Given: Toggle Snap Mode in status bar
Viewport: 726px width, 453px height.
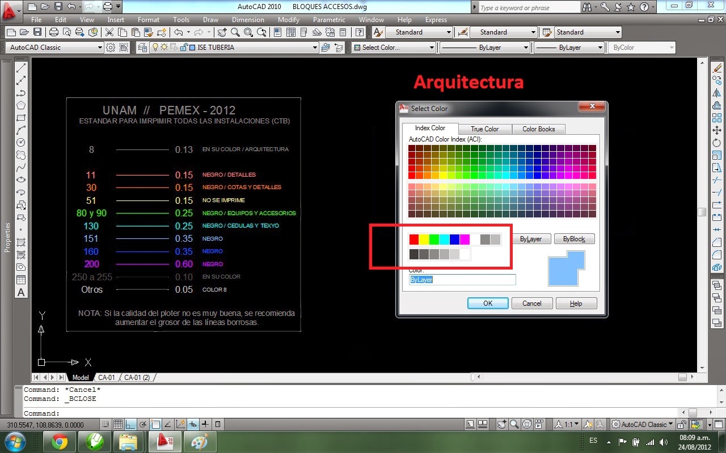Looking at the screenshot, I should (x=105, y=424).
